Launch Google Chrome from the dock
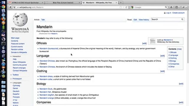 coord(3,6)
